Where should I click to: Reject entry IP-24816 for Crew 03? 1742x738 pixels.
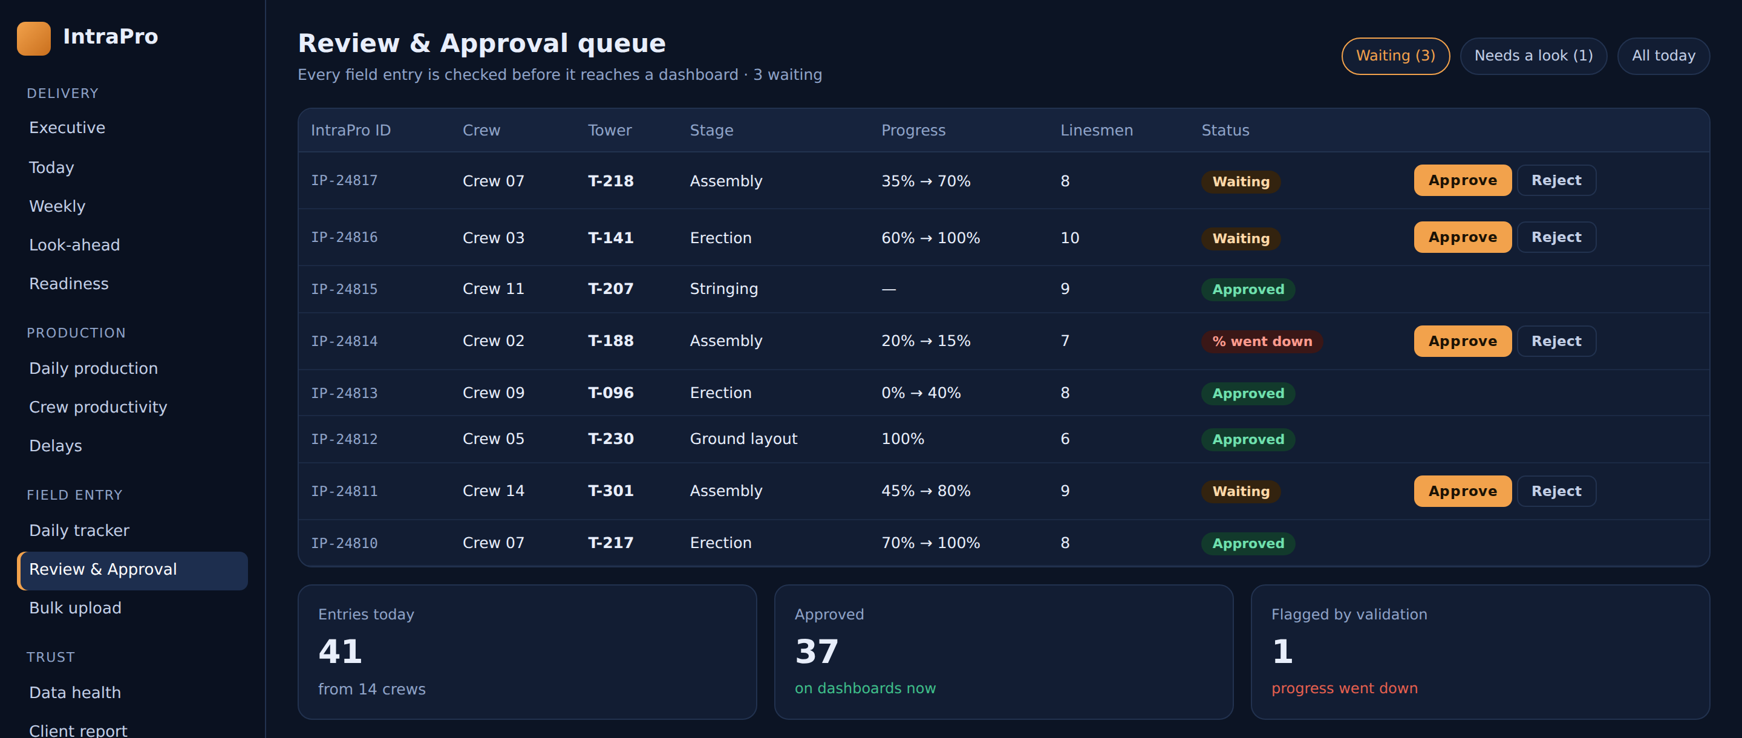[1556, 238]
